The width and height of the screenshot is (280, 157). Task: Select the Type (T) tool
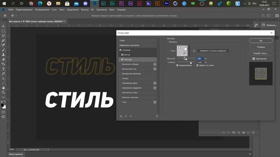[x=3, y=69]
